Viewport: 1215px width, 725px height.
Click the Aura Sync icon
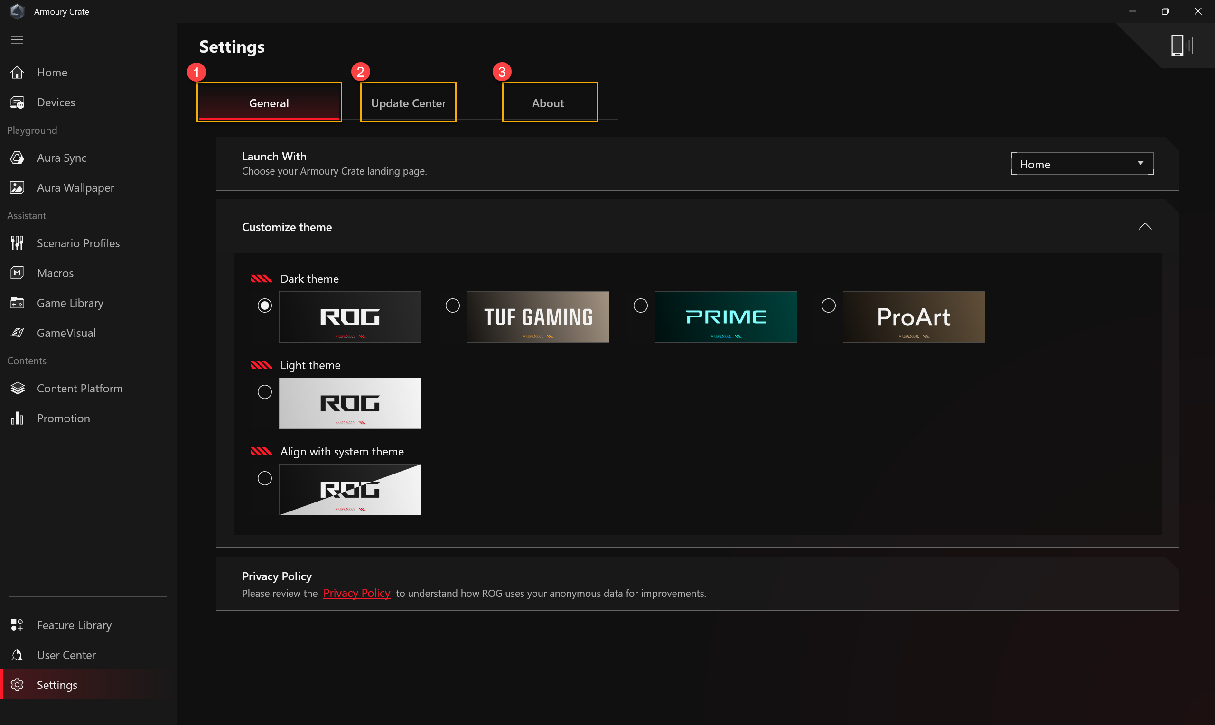click(17, 158)
